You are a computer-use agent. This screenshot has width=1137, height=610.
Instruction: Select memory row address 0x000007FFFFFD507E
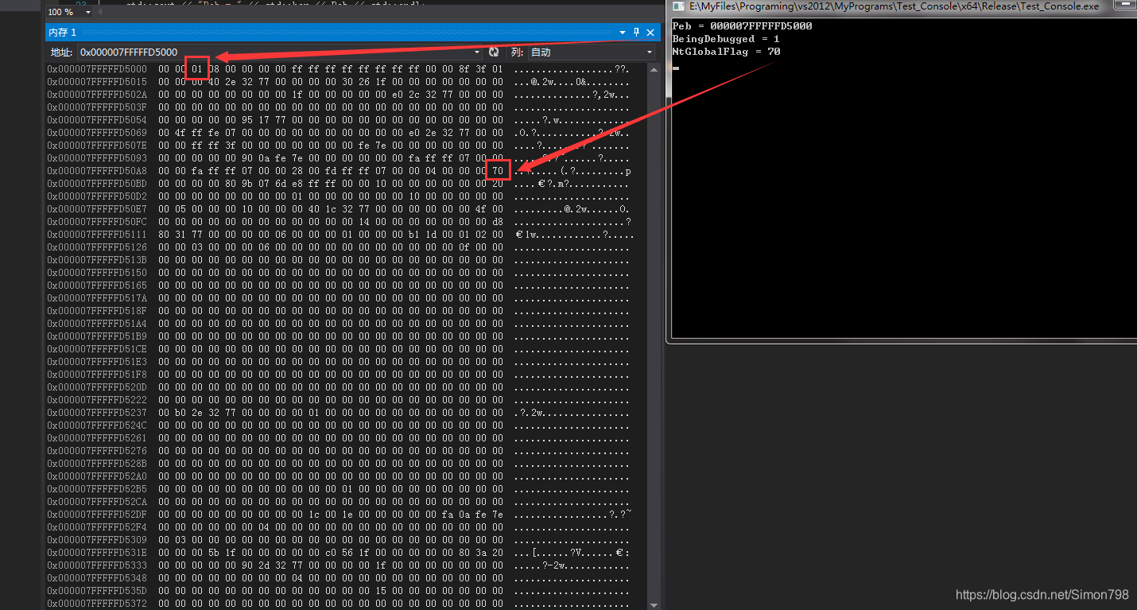pyautogui.click(x=97, y=146)
